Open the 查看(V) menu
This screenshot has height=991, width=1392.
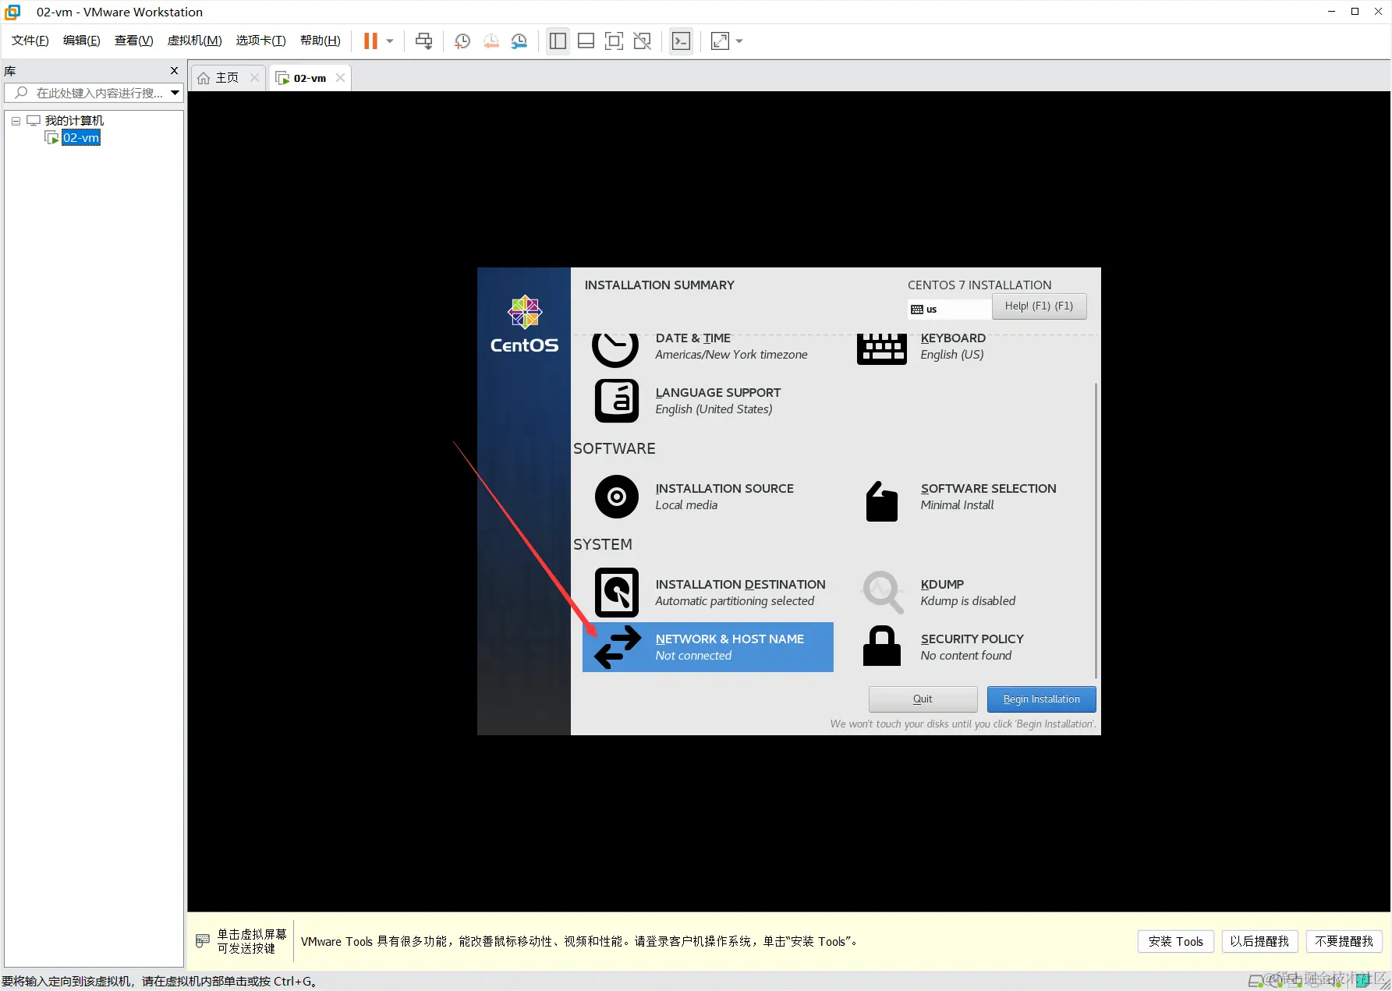(133, 41)
